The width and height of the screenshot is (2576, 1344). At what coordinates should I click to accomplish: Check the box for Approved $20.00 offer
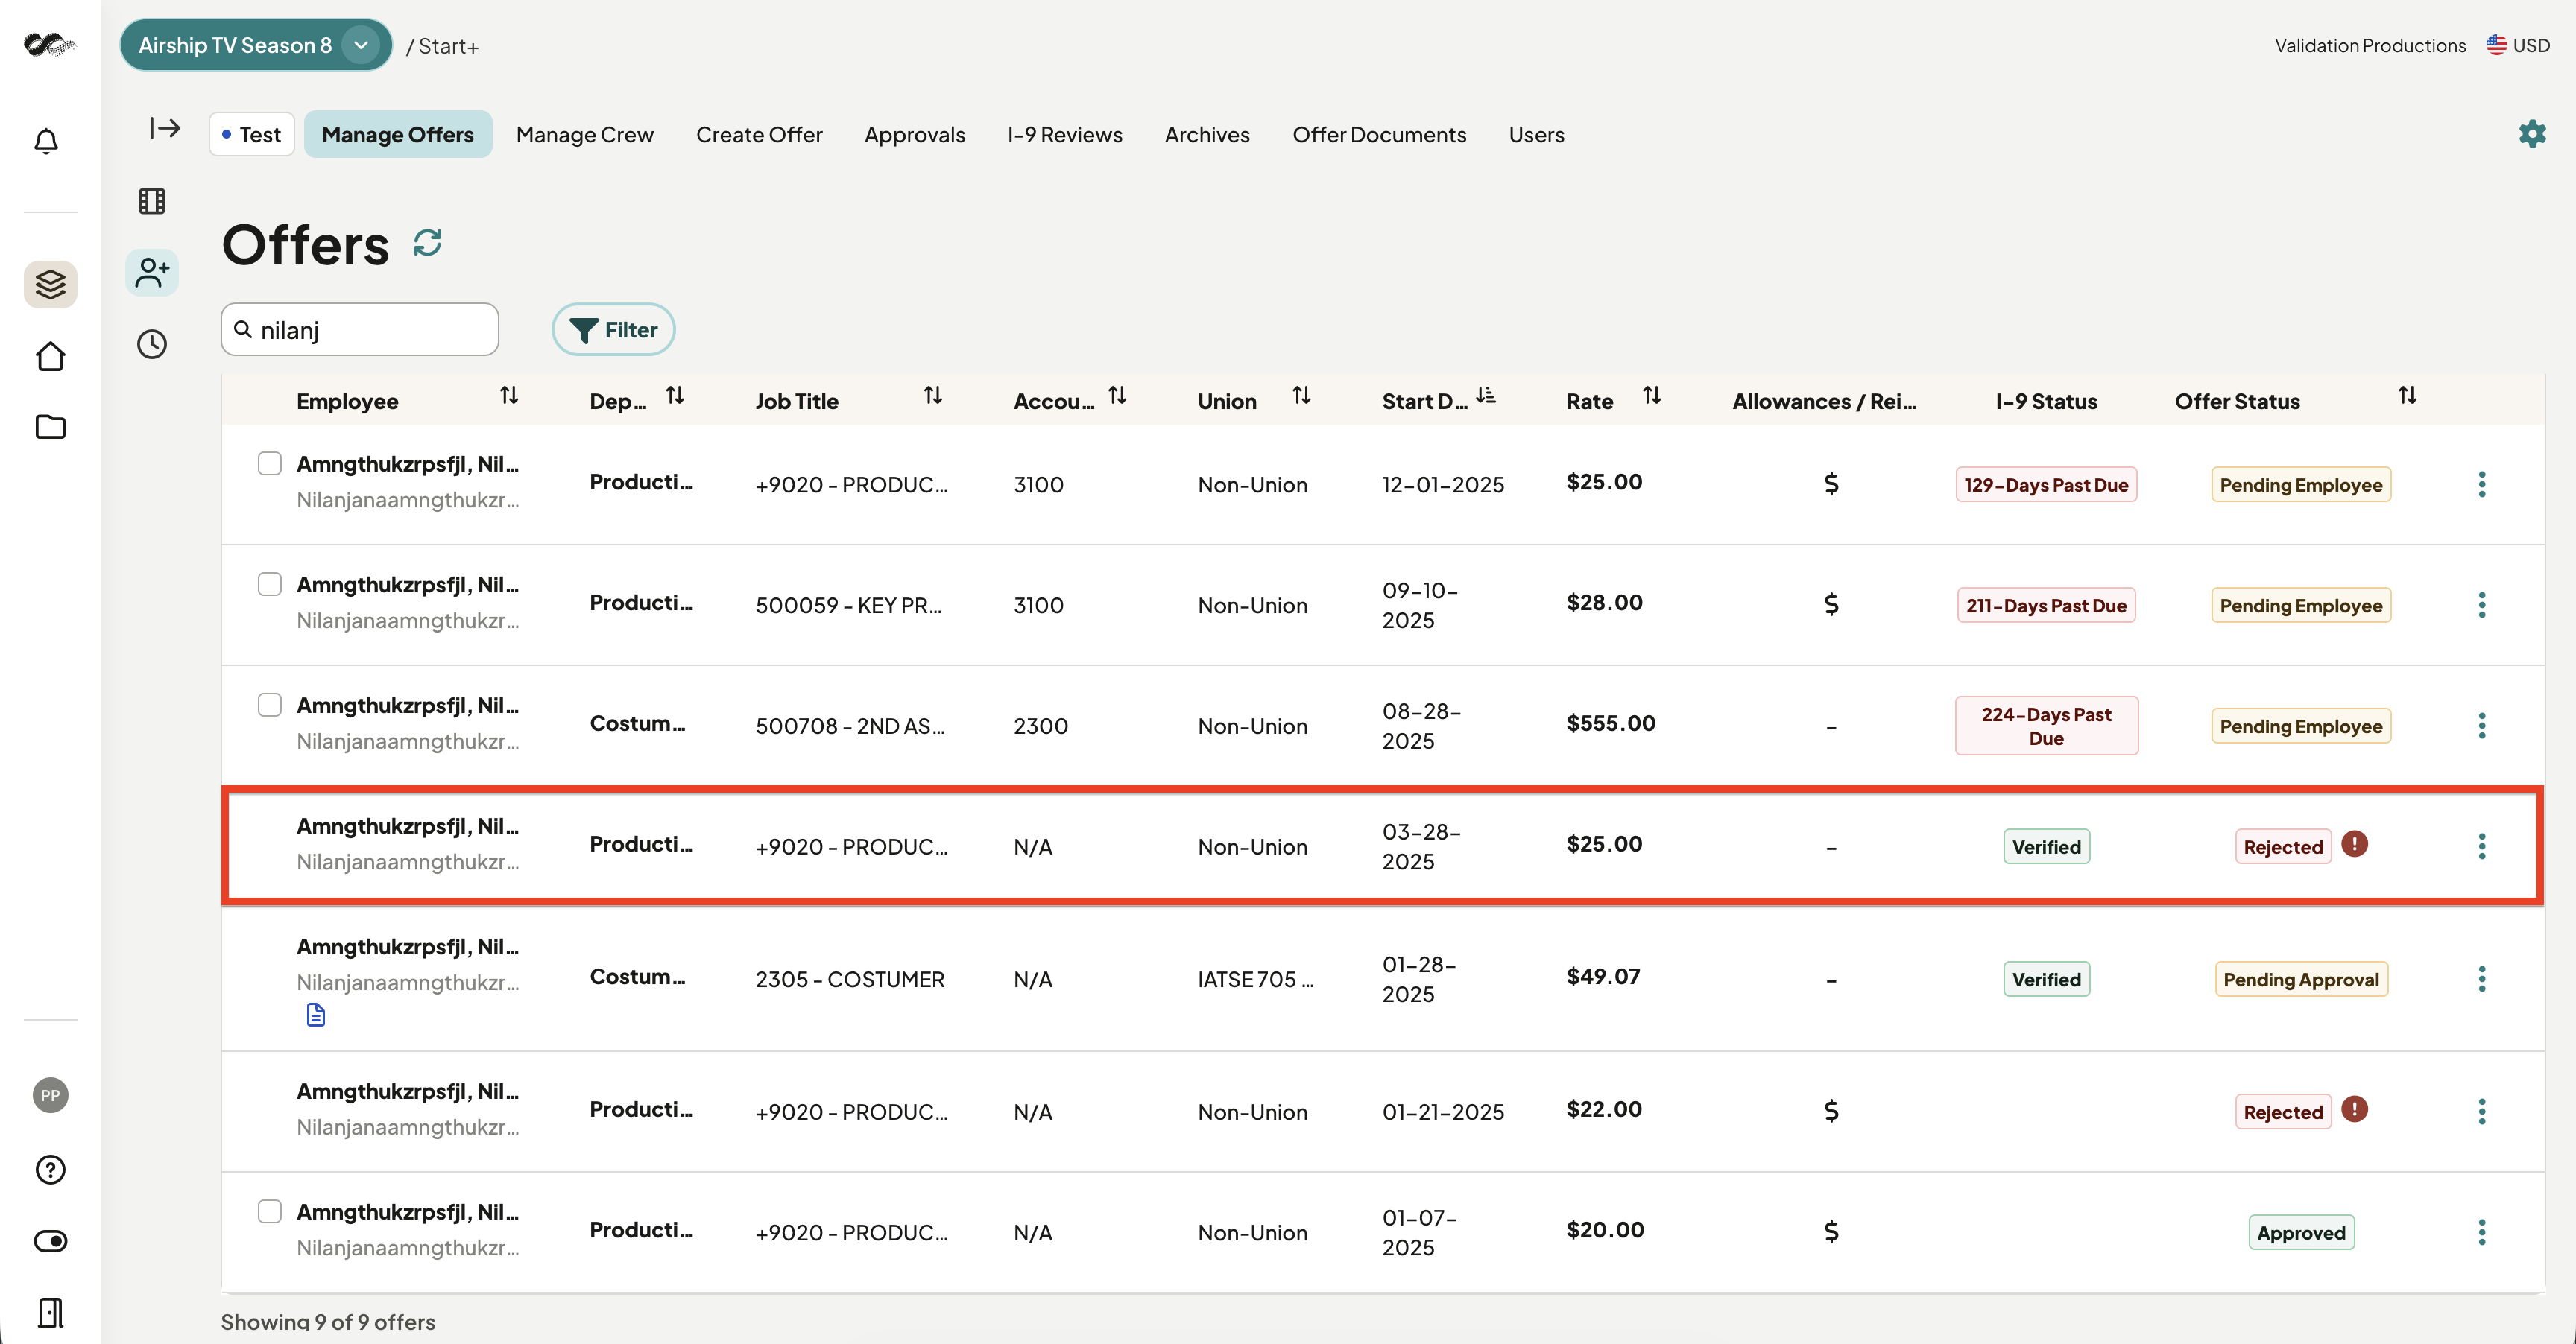click(x=270, y=1211)
